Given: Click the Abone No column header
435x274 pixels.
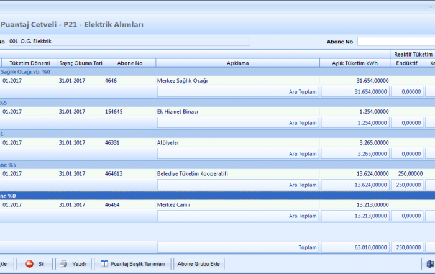Looking at the screenshot, I should click(x=129, y=63).
